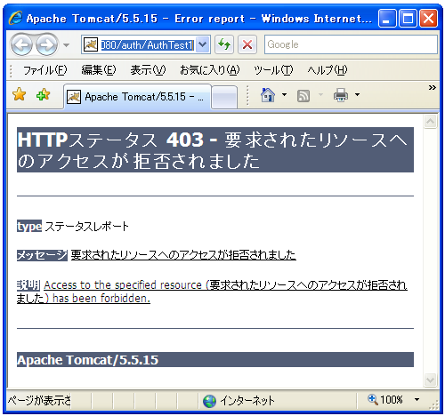
Task: Click the Print icon
Action: [x=341, y=95]
